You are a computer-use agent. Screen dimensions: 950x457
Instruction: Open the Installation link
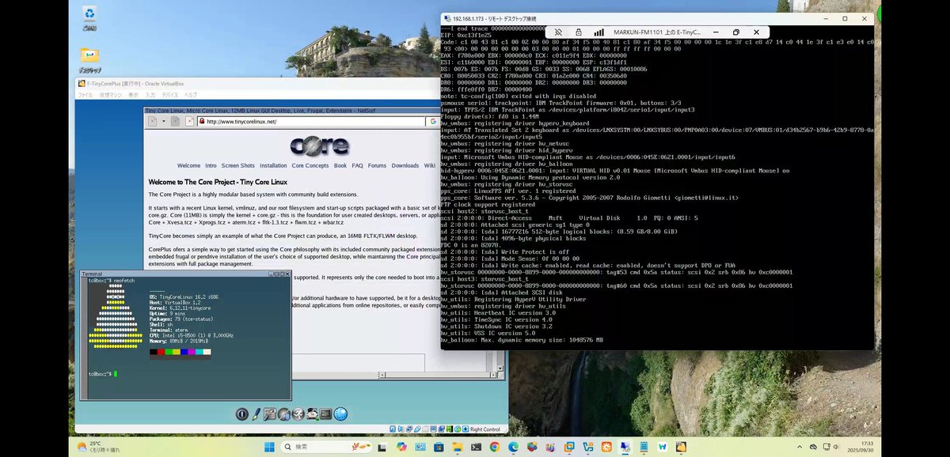(x=273, y=165)
